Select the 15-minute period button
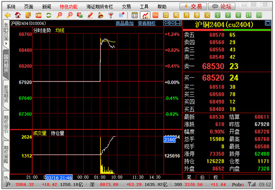The height and width of the screenshot is (190, 275). 249,15
